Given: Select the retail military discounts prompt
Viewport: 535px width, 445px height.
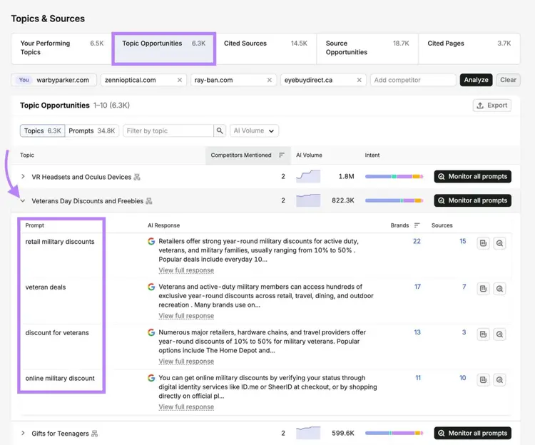Looking at the screenshot, I should click(60, 242).
